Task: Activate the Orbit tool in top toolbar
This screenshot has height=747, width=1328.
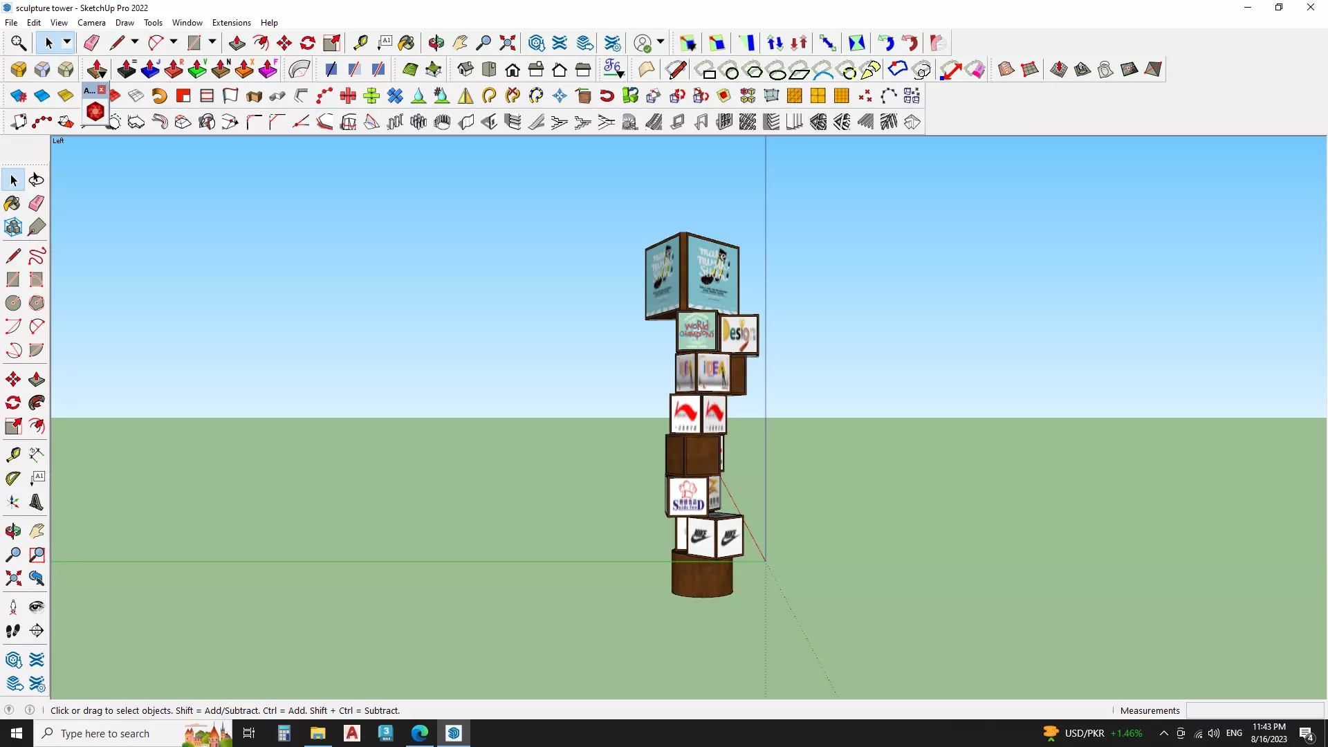Action: (436, 43)
